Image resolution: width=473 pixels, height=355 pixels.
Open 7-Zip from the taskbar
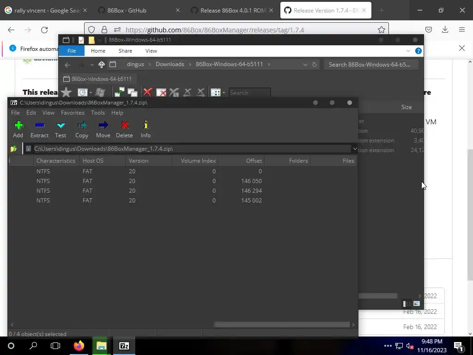tap(124, 346)
